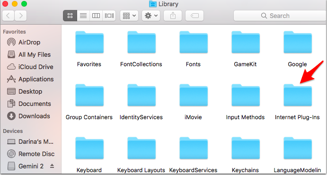Select the Fonts folder

(194, 42)
